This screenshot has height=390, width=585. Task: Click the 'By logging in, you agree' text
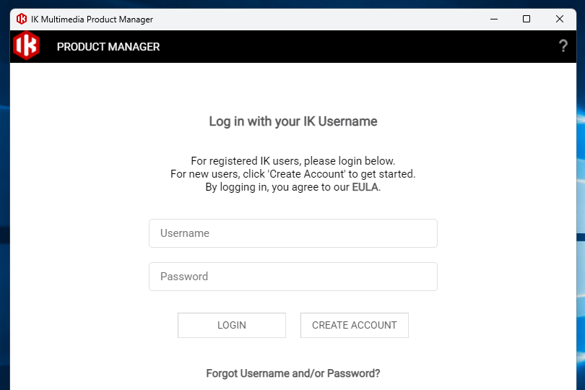click(278, 187)
